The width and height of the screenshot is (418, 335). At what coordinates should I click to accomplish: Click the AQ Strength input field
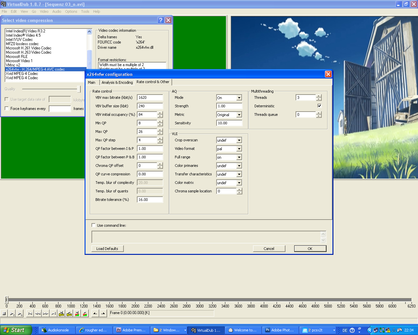point(229,106)
